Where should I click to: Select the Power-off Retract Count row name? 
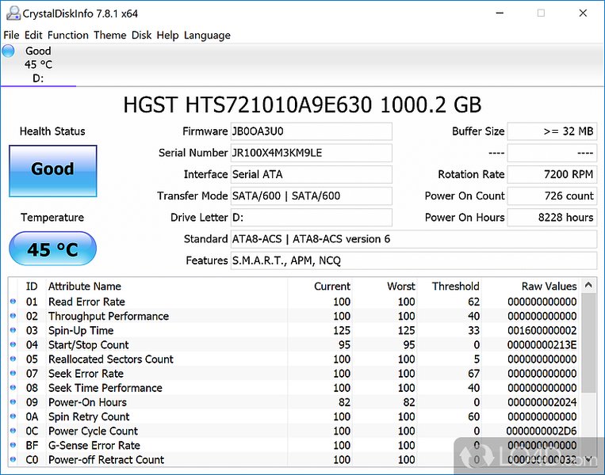[106, 460]
